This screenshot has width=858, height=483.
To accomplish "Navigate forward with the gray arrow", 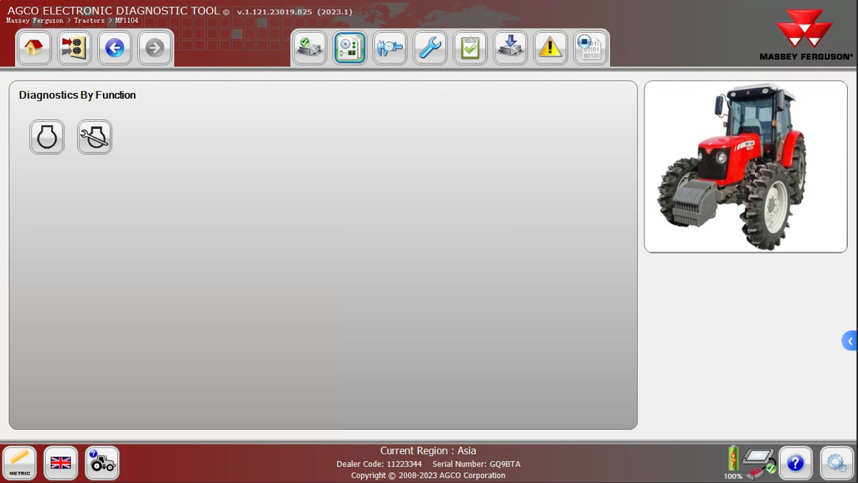I will tap(155, 48).
